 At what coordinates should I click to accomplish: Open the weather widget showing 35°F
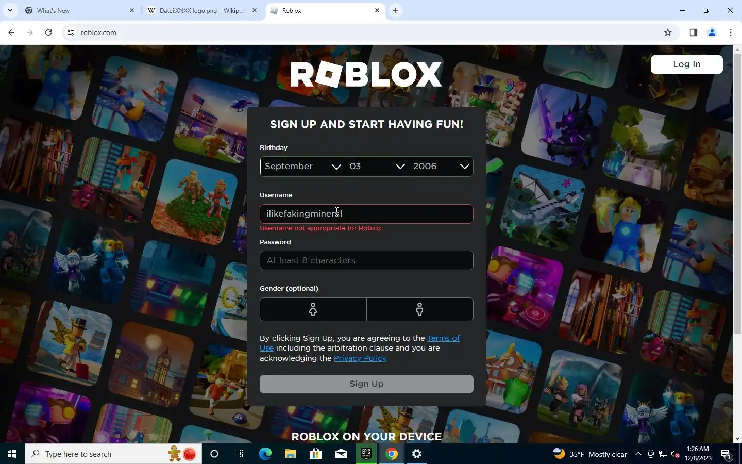(590, 454)
